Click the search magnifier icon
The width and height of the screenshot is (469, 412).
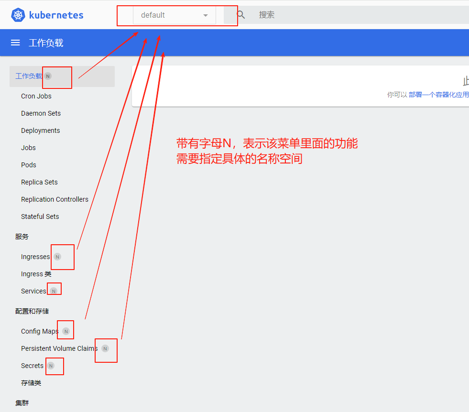tap(241, 15)
